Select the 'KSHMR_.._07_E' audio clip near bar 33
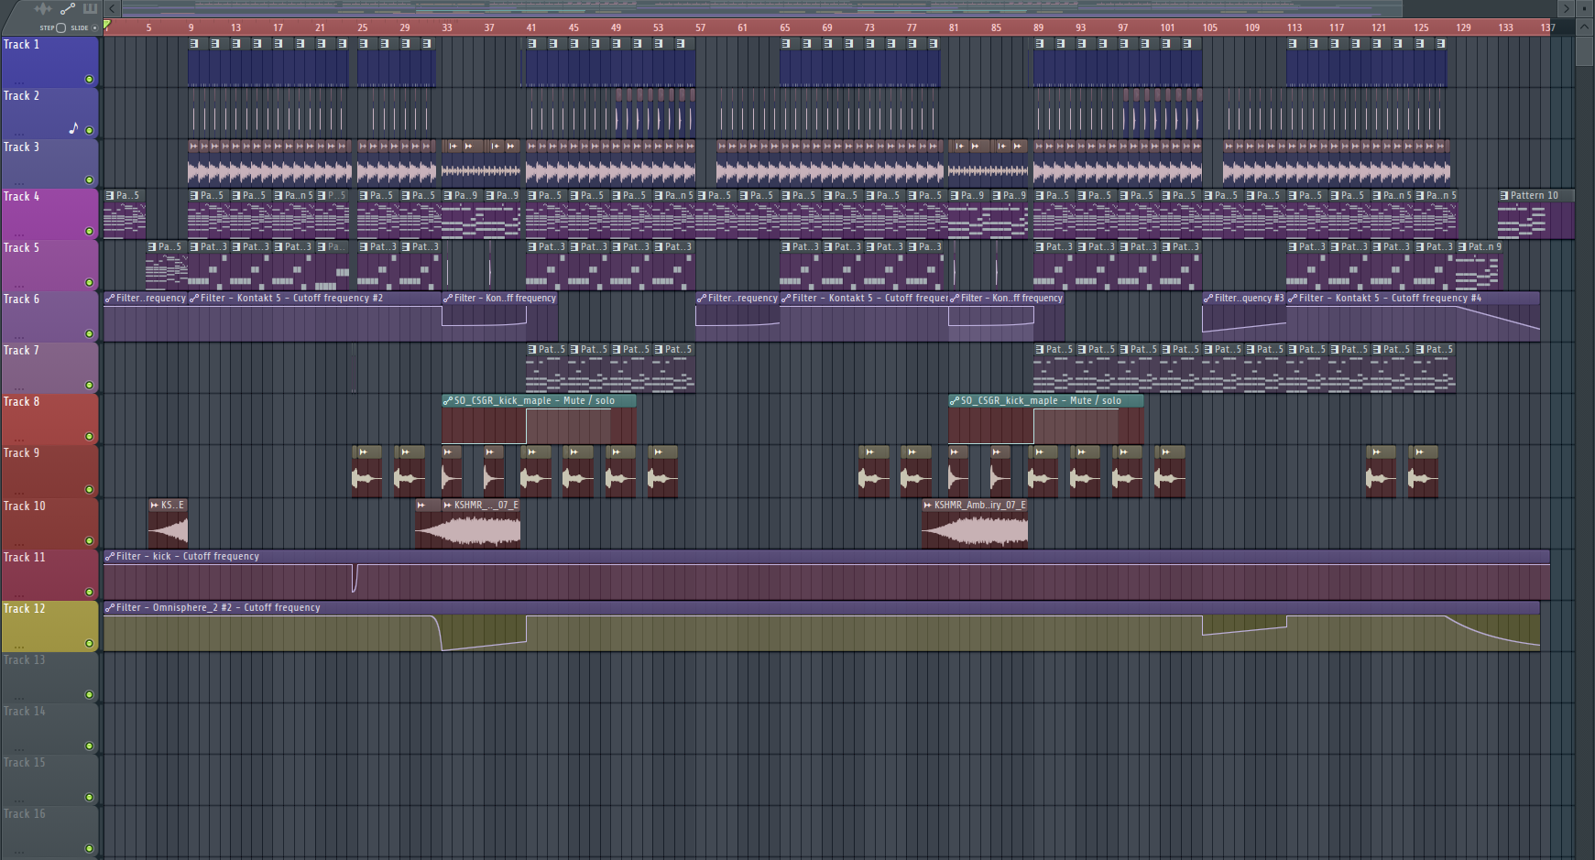 coord(481,524)
